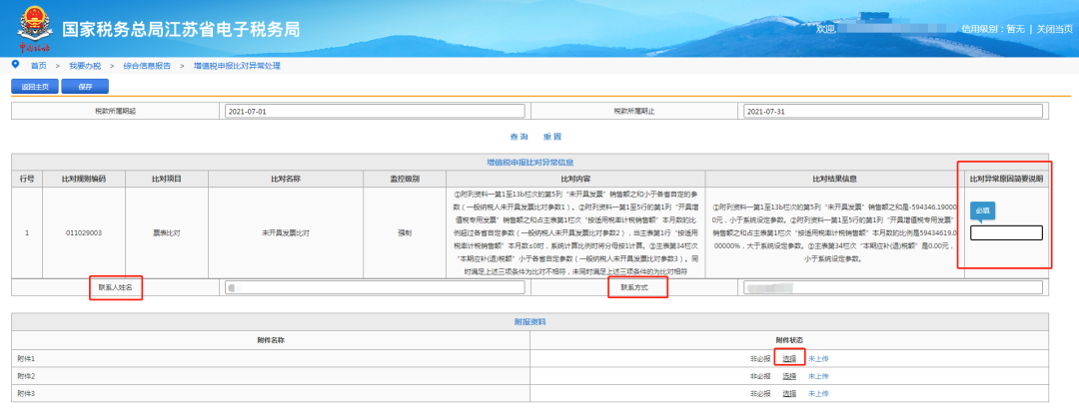Click the 比对项目 column header
The height and width of the screenshot is (414, 1079).
pyautogui.click(x=167, y=179)
